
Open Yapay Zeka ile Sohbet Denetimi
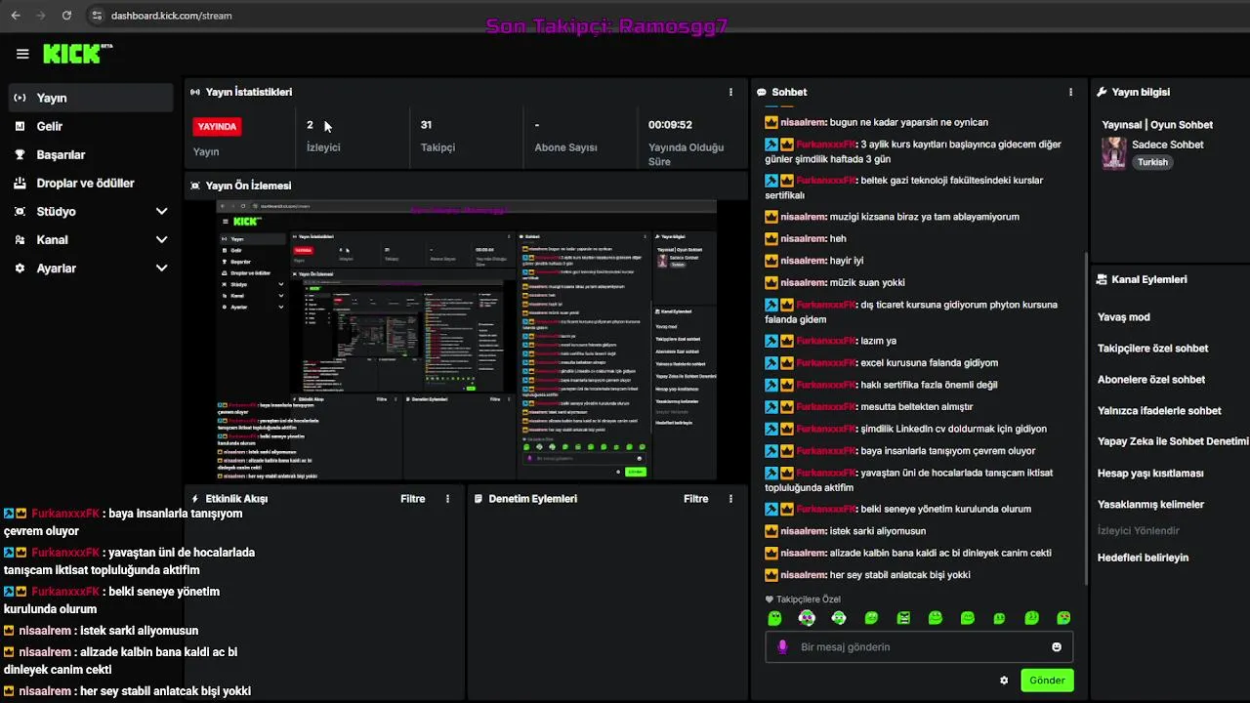(x=1173, y=441)
